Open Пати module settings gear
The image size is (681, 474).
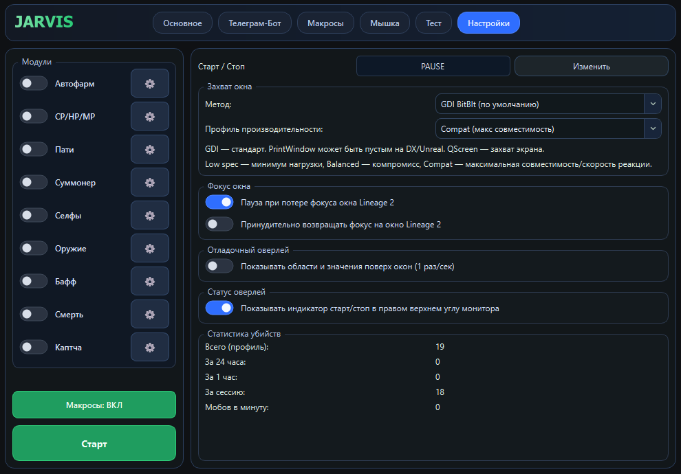coord(149,150)
